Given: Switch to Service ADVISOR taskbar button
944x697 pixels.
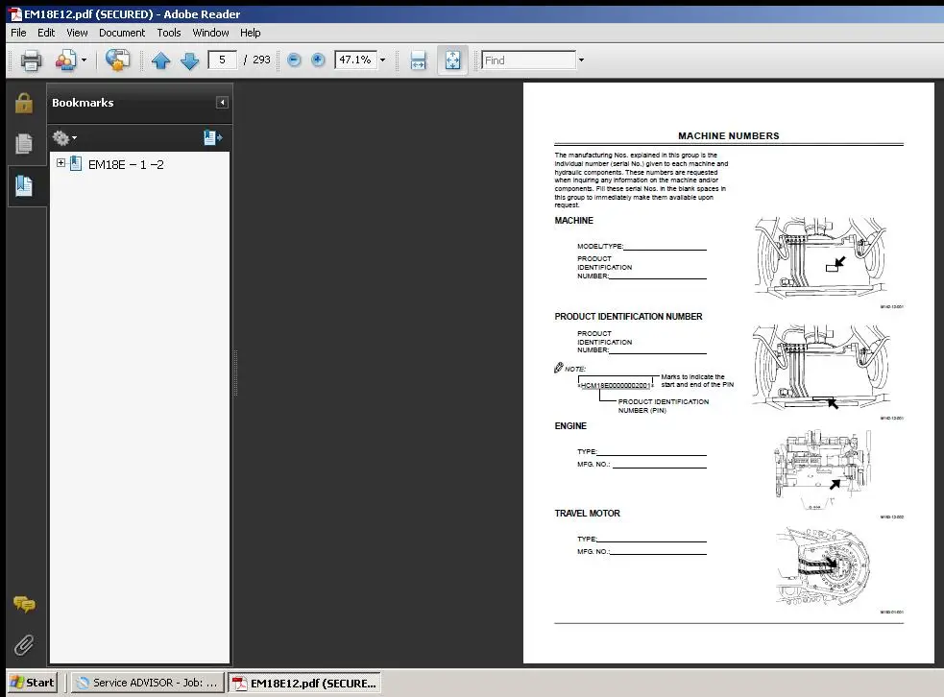Looking at the screenshot, I should click(x=148, y=683).
